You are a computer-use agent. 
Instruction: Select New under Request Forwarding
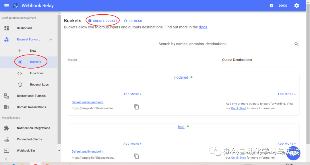33,51
